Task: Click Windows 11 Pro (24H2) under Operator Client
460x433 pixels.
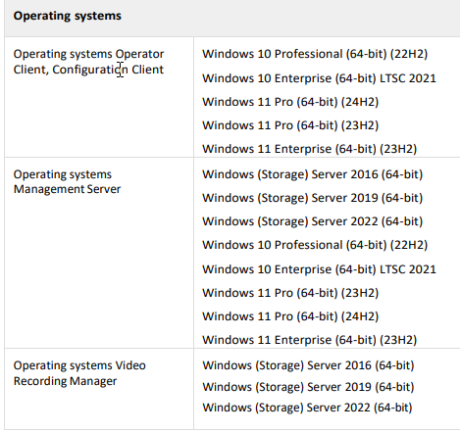Action: coord(290,102)
